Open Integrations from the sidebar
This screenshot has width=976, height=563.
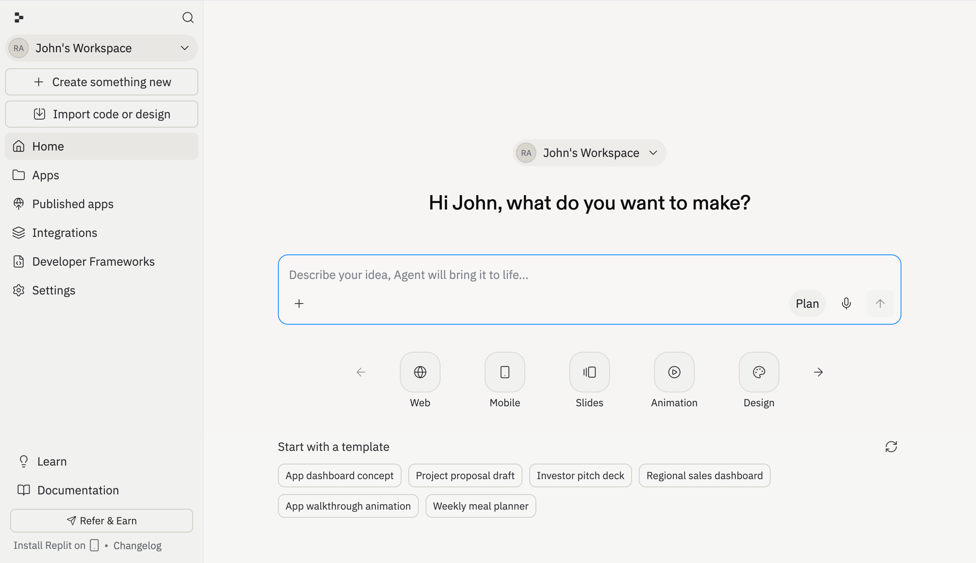(x=64, y=232)
